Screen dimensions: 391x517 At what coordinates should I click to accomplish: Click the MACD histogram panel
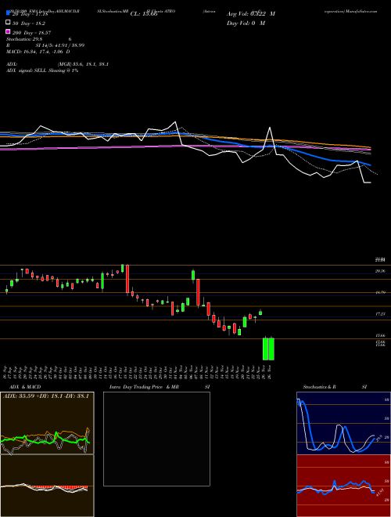click(47, 486)
